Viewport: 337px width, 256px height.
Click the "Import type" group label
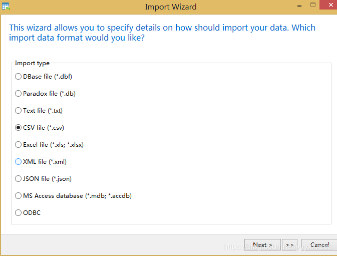tap(32, 63)
